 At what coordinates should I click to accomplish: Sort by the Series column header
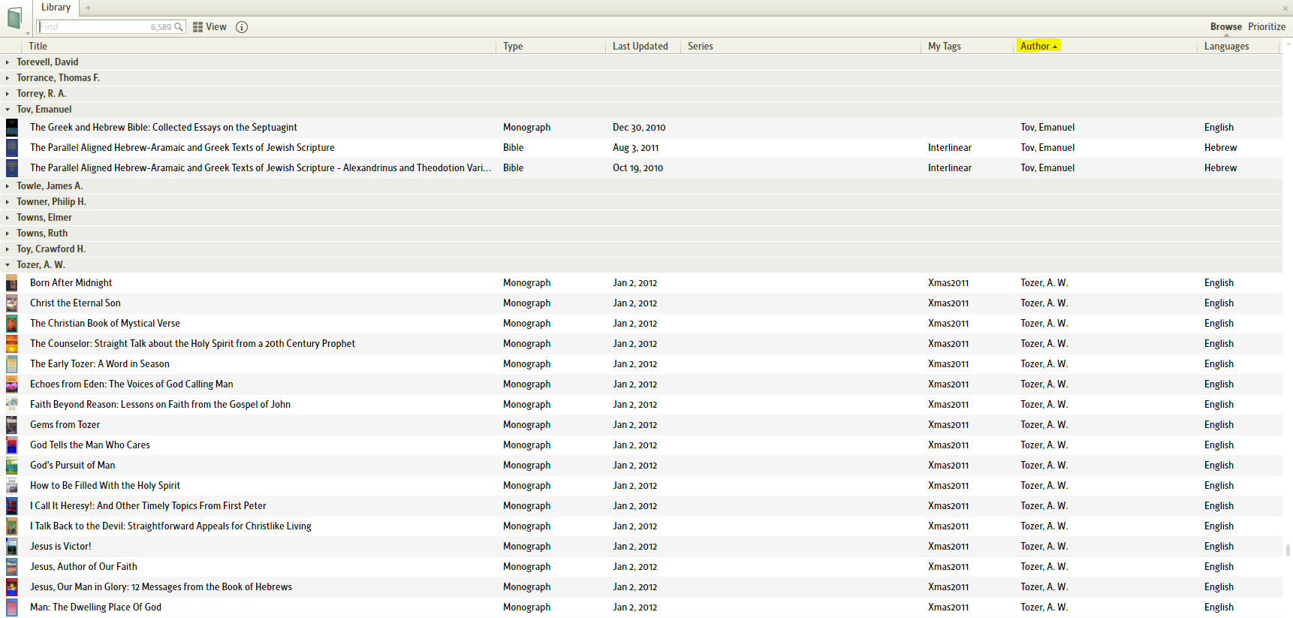pyautogui.click(x=701, y=47)
